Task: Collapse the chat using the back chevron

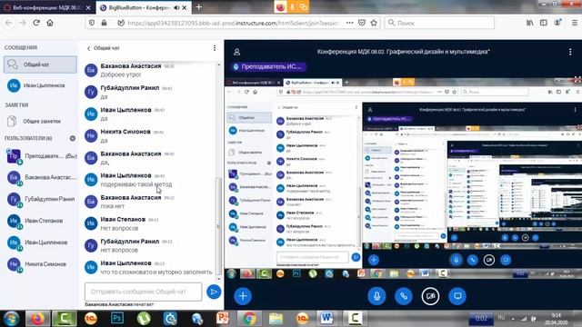Action: click(88, 48)
